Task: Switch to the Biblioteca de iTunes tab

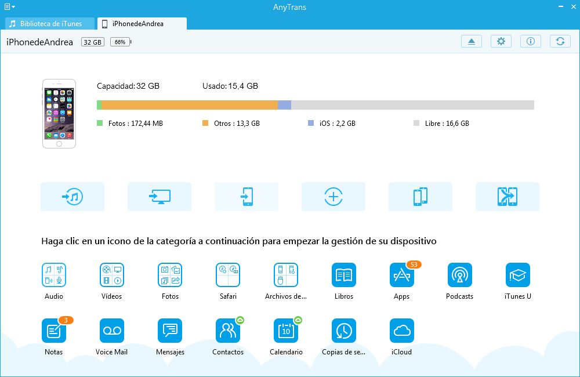Action: point(50,24)
